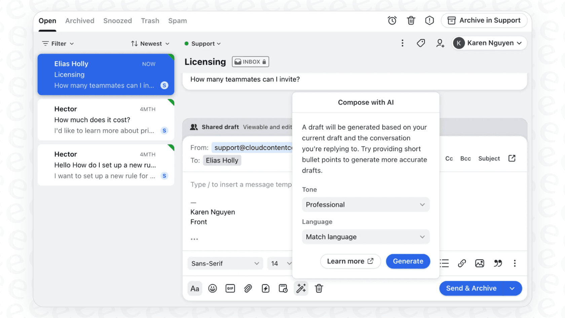Open the Compose with AI magic wand tool

(x=301, y=288)
